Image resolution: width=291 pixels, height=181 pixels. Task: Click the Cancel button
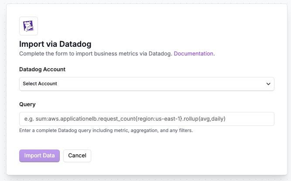click(77, 156)
